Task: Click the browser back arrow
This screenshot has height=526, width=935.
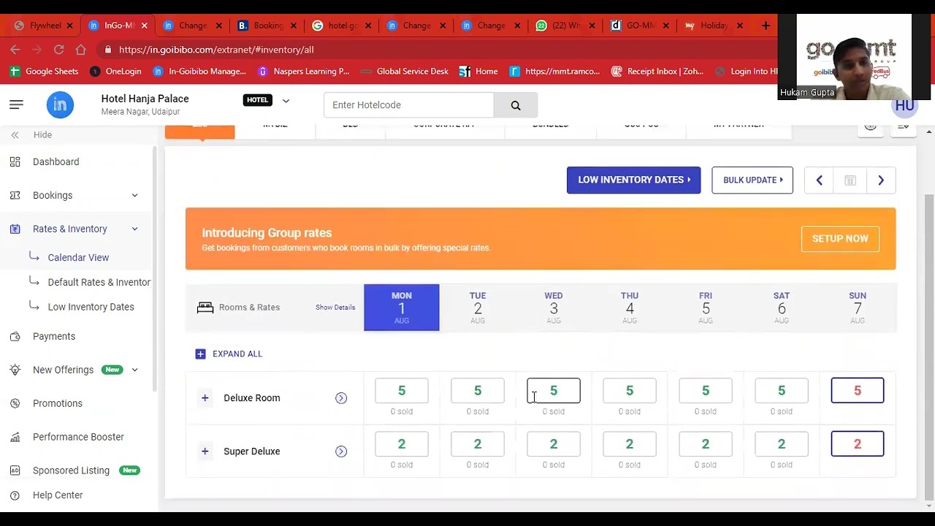Action: click(15, 50)
